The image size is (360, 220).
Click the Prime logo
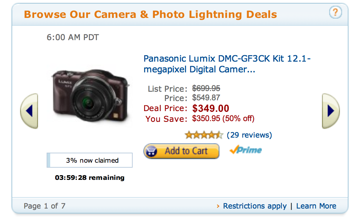246,150
